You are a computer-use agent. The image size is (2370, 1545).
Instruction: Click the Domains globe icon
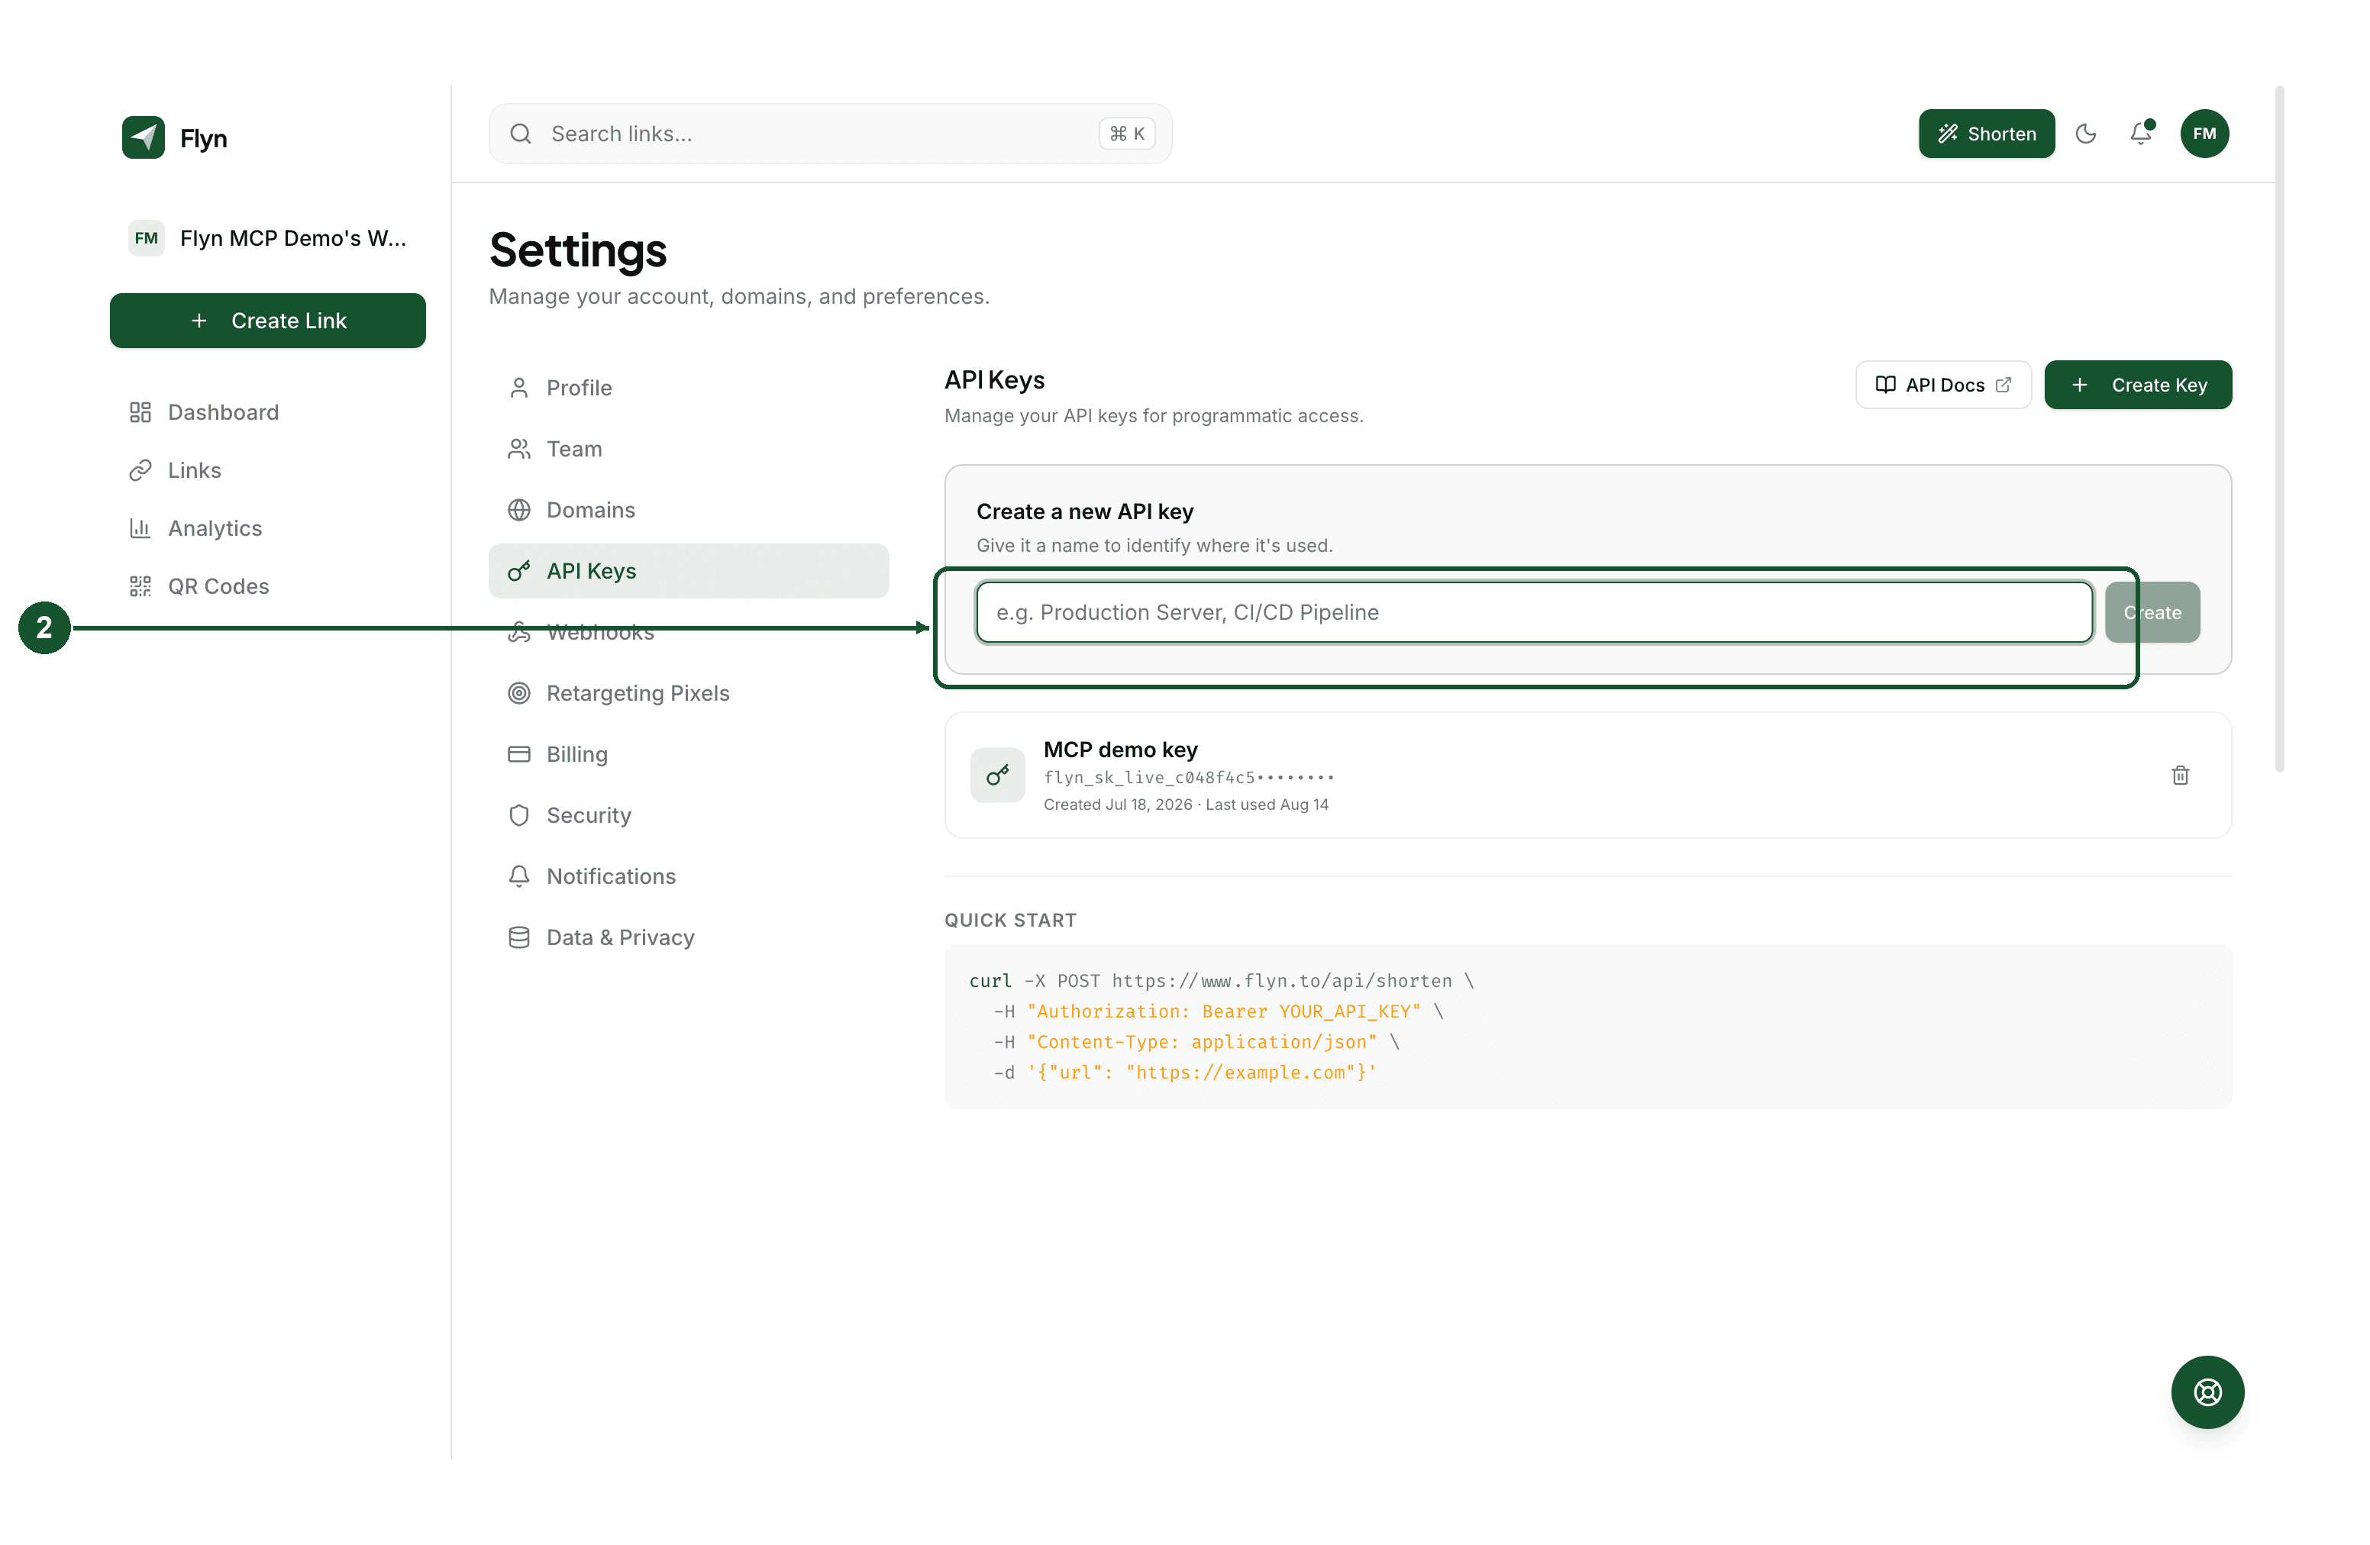click(518, 510)
